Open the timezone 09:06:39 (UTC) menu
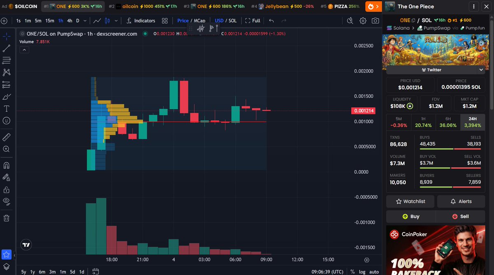 pos(328,271)
